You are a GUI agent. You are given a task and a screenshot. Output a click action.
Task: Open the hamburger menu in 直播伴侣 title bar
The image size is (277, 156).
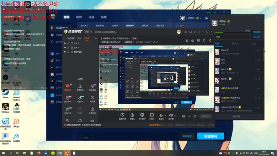[x=199, y=32]
